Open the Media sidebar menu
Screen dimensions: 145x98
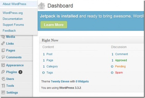11,37
